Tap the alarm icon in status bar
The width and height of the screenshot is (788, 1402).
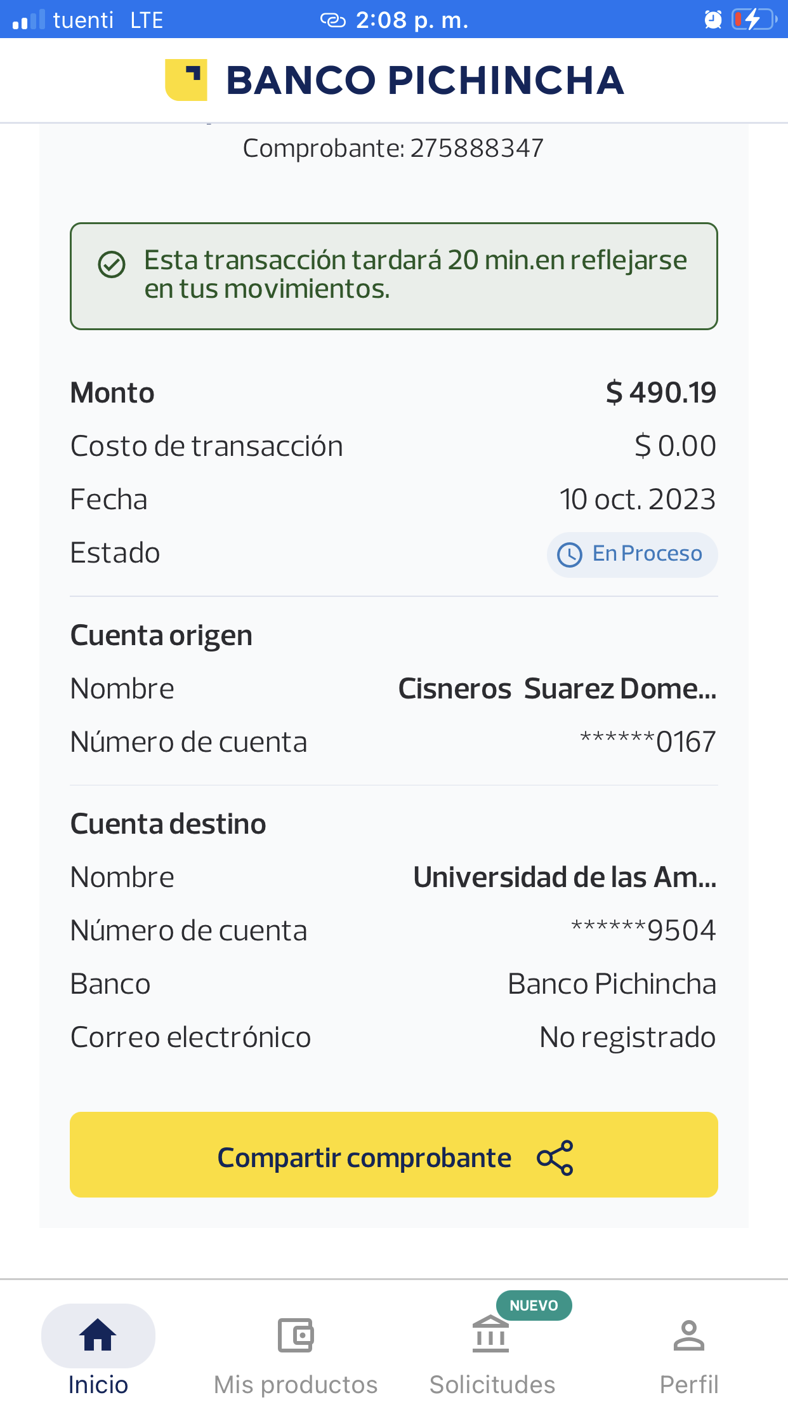(713, 20)
